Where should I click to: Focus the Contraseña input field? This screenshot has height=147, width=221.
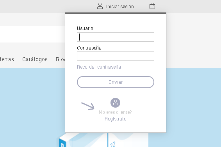click(x=116, y=56)
